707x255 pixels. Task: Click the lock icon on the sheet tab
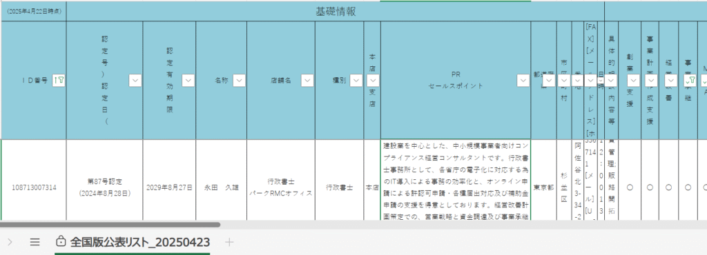60,242
